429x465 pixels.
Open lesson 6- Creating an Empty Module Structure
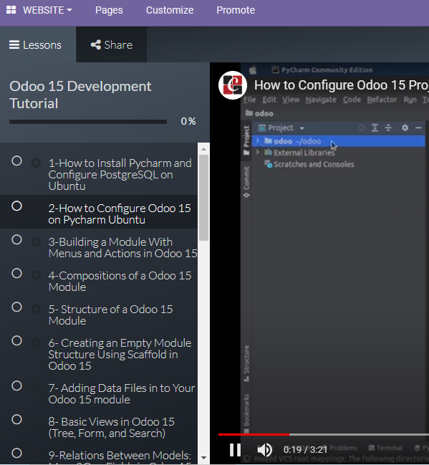pyautogui.click(x=120, y=354)
